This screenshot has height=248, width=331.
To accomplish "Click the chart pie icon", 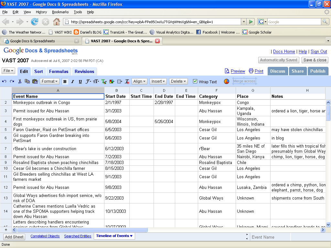I will [227, 81].
